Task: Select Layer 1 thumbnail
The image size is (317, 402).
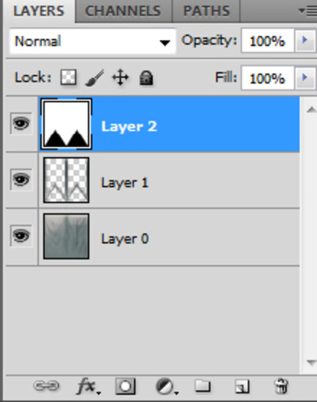Action: [66, 180]
